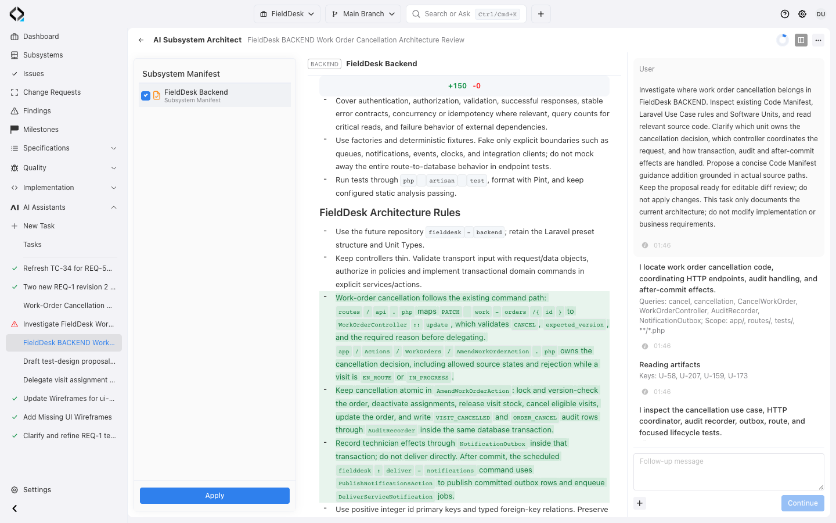
Task: Open the three-dot more options menu
Action: coord(818,40)
